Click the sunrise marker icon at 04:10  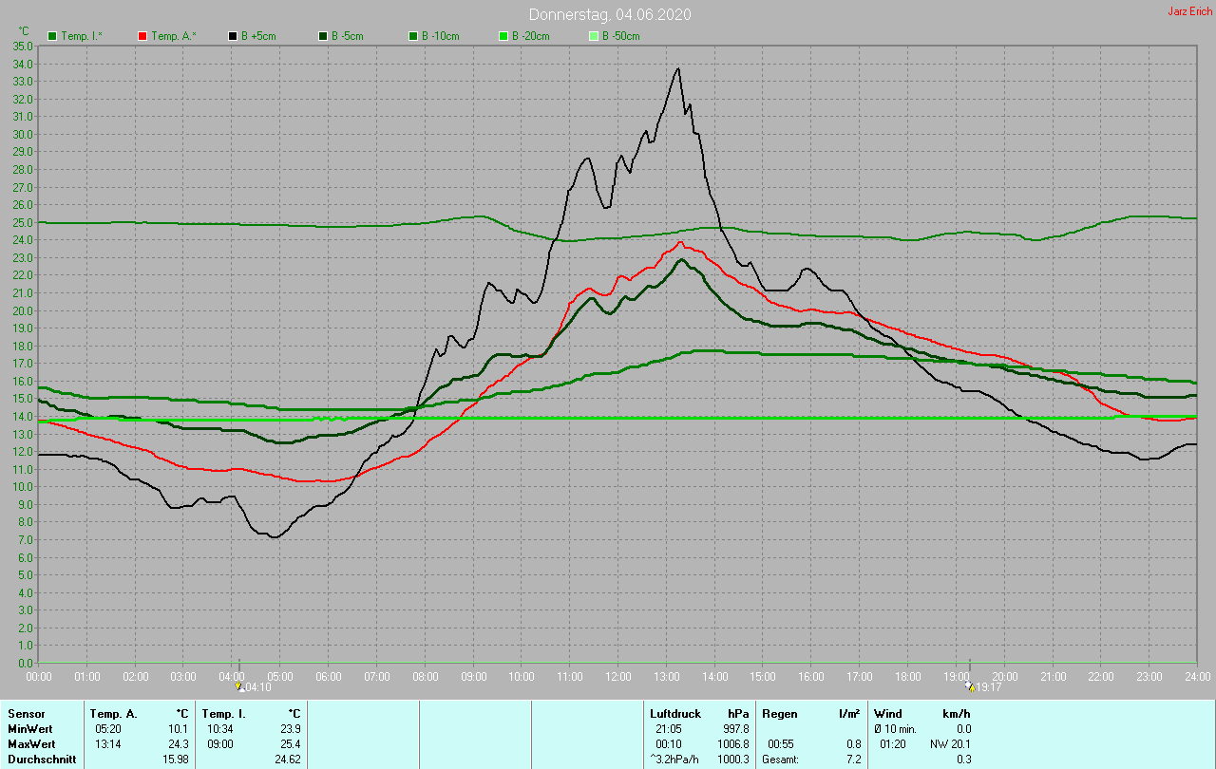pos(239,685)
